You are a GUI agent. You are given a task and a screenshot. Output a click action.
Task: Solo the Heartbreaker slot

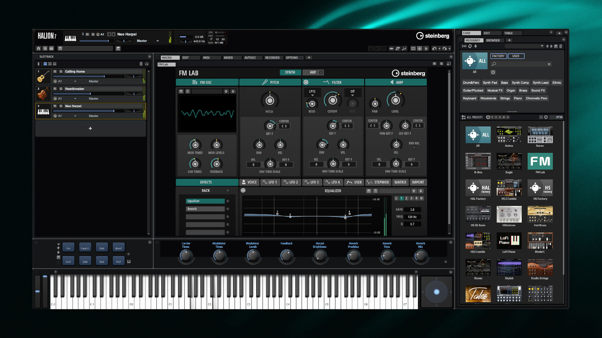click(x=61, y=89)
